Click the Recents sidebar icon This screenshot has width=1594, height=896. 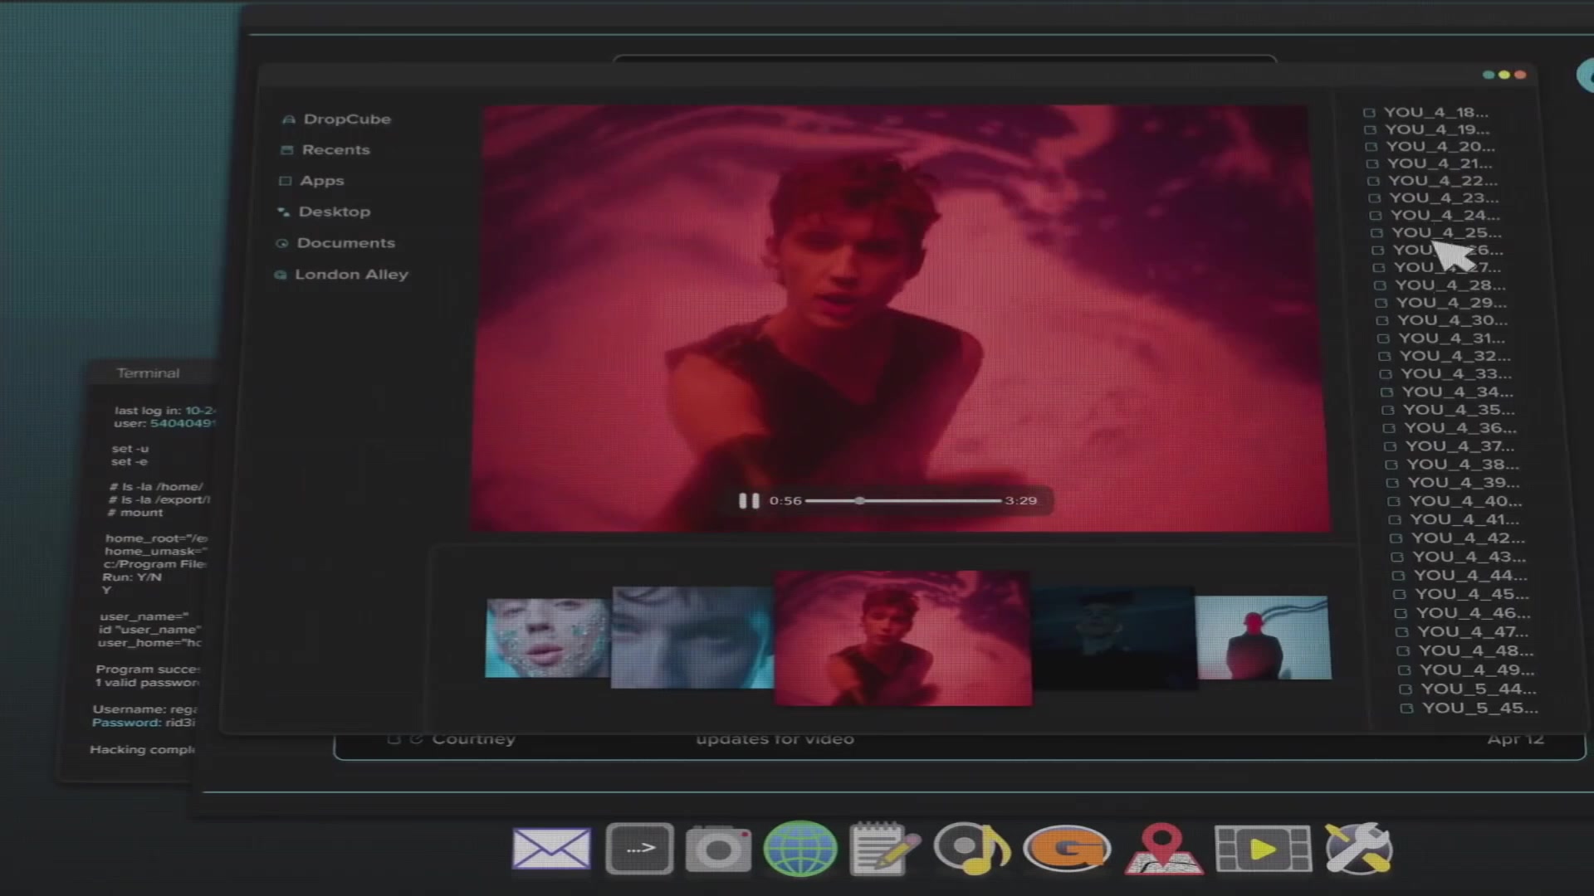[x=287, y=150]
